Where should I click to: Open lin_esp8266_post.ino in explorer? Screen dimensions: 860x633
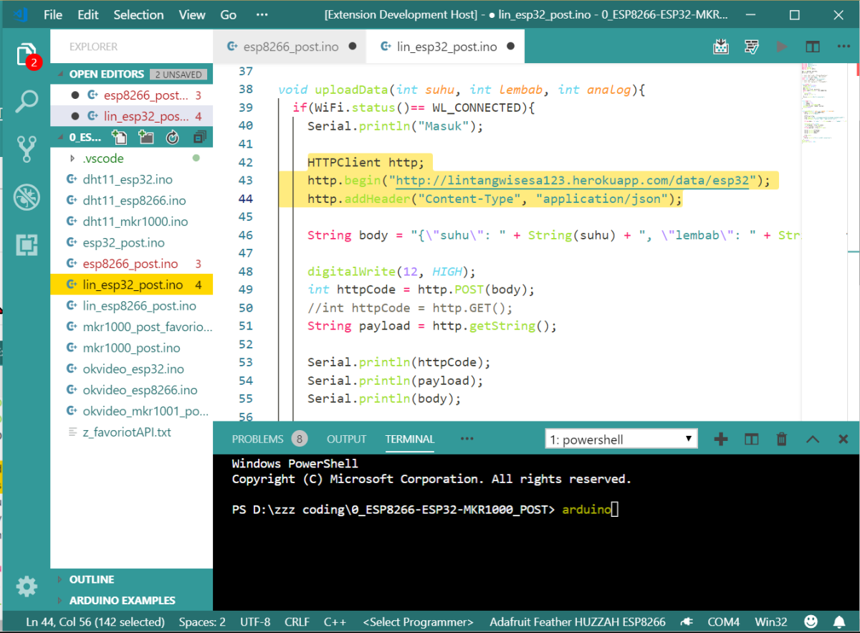click(x=131, y=306)
